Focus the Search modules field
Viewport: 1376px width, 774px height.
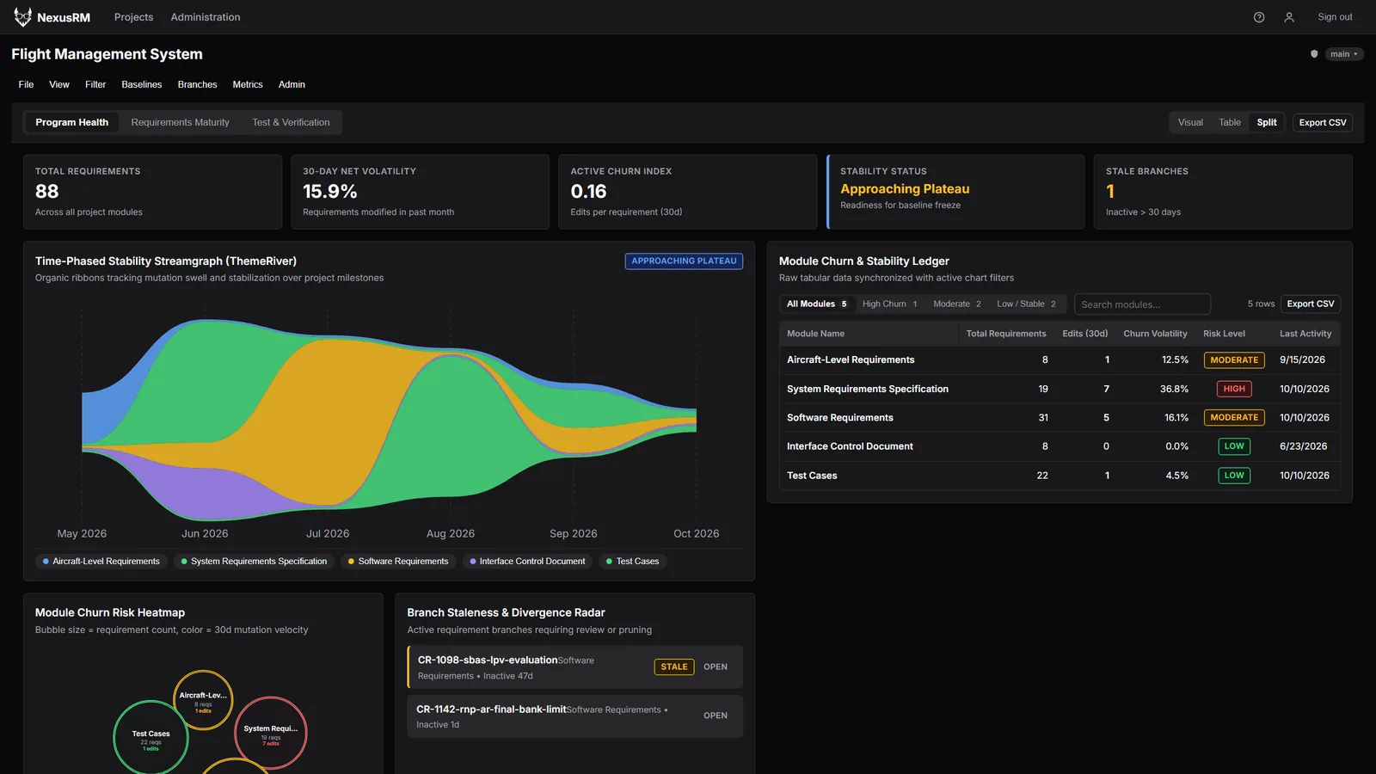coord(1142,304)
